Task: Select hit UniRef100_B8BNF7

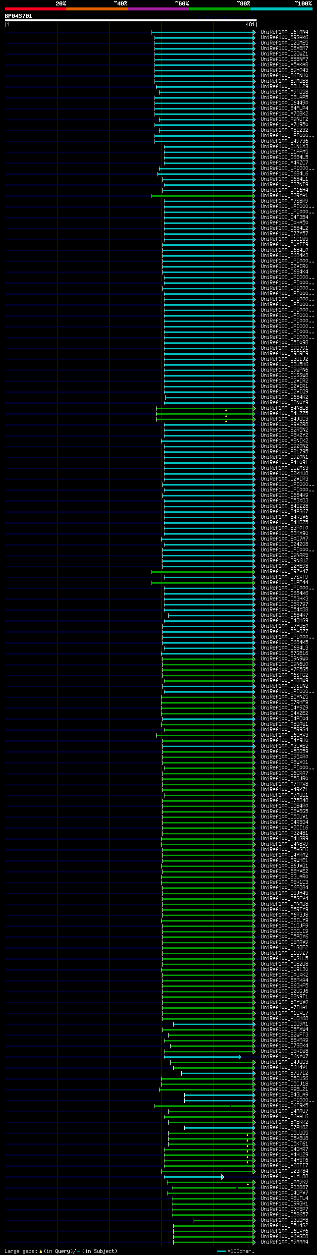Action: (x=284, y=59)
